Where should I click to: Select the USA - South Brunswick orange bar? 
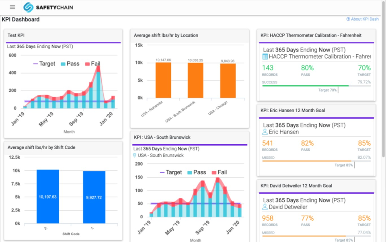[195, 80]
